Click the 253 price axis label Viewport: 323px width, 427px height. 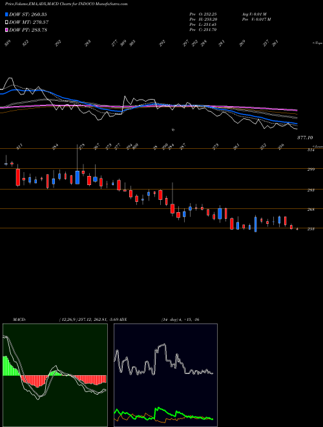[311, 229]
